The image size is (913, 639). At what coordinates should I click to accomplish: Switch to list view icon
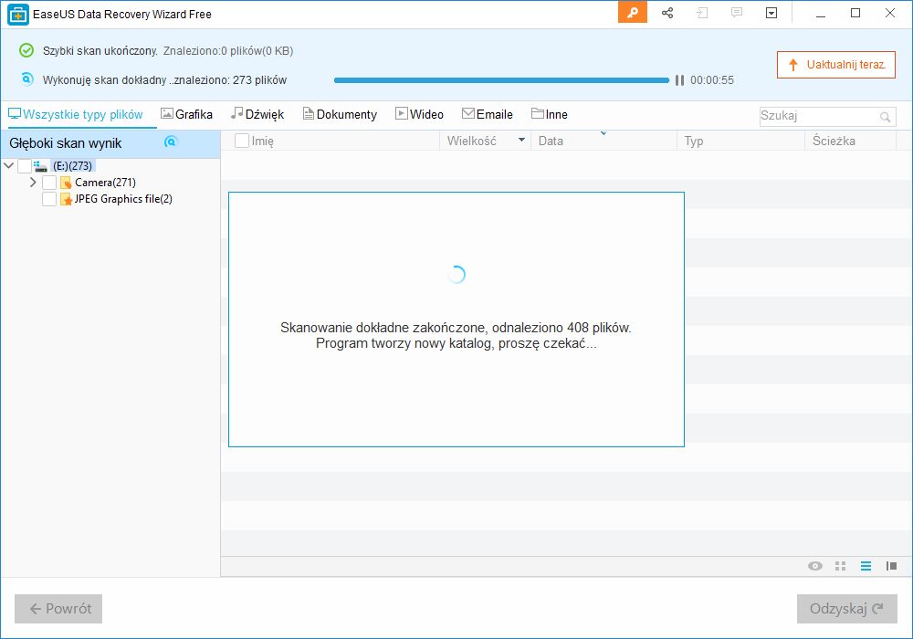pyautogui.click(x=866, y=566)
